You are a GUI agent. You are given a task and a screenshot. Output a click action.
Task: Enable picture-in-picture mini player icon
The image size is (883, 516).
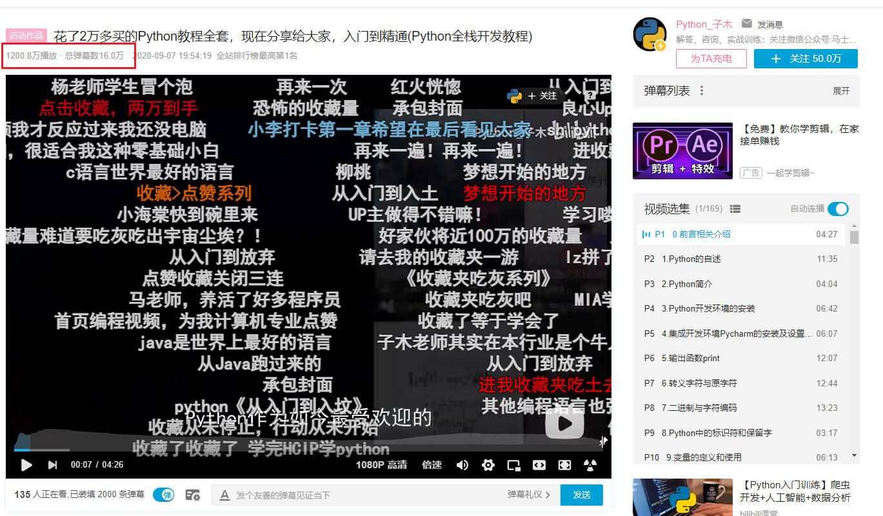[513, 465]
